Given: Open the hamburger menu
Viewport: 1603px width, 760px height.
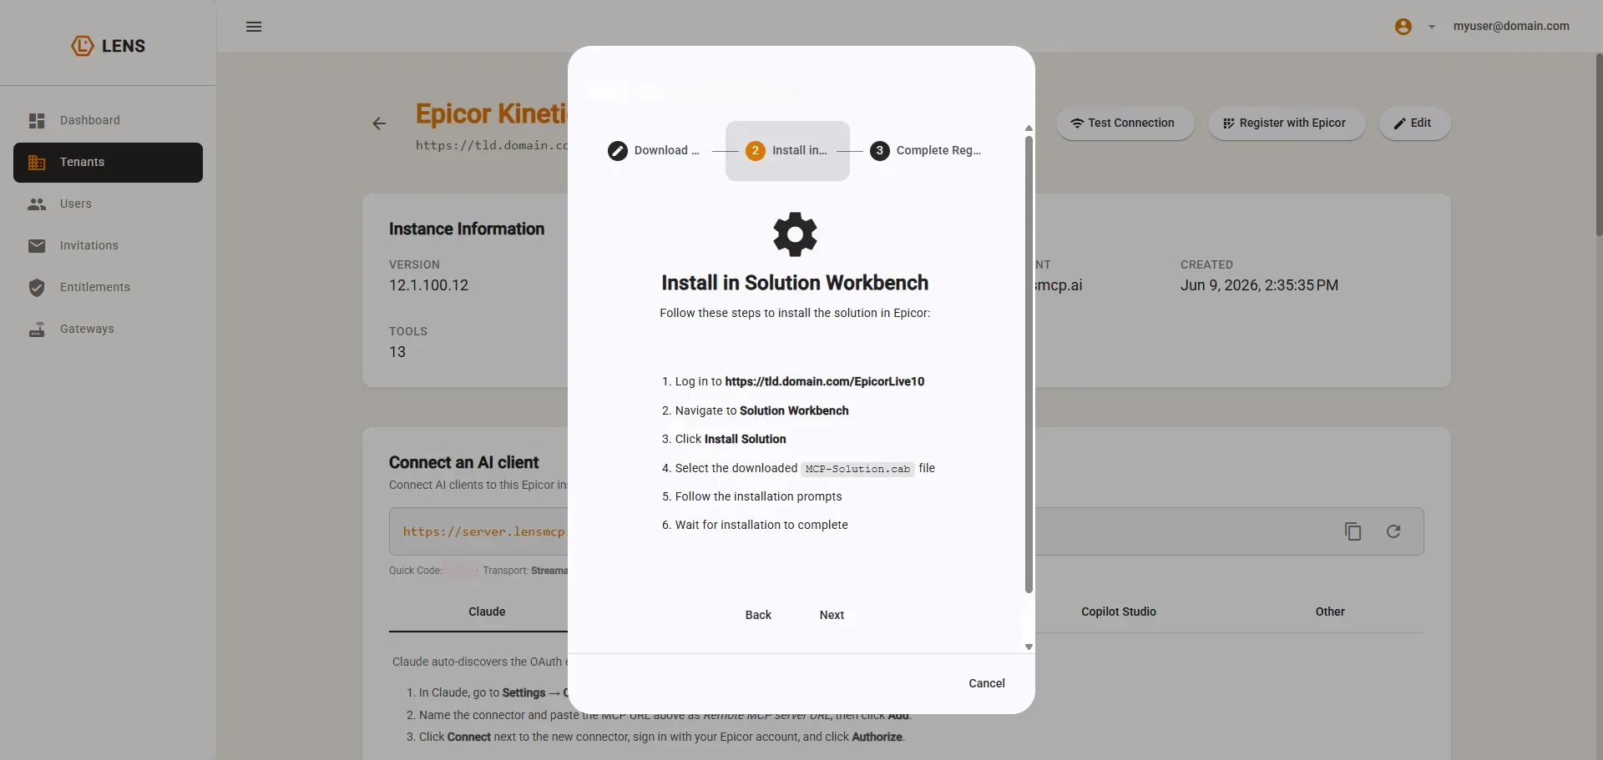Looking at the screenshot, I should (254, 27).
